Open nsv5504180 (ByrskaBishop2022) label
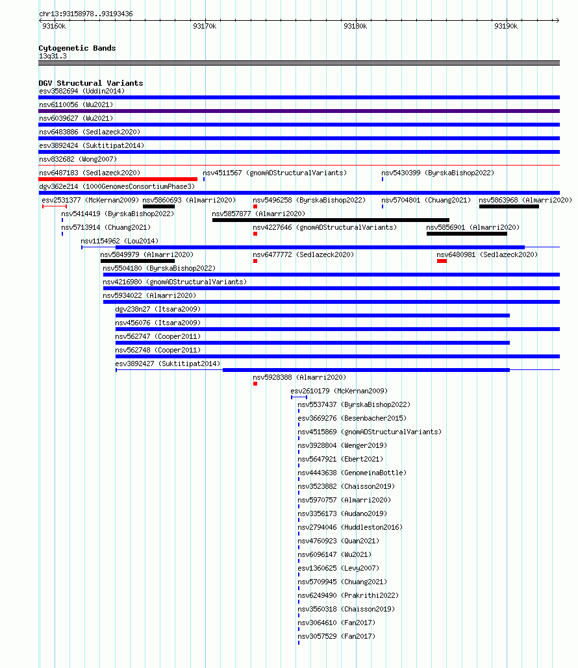The height and width of the screenshot is (668, 578). 159,268
